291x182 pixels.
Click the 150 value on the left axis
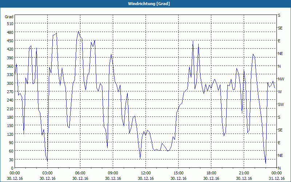click(10, 126)
